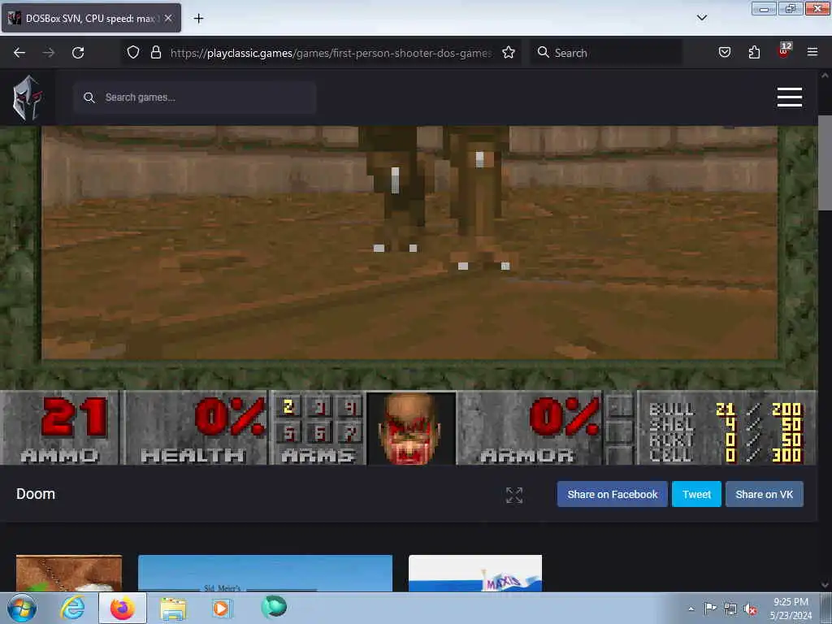Click the playclassic.games URL address field

coord(331,53)
